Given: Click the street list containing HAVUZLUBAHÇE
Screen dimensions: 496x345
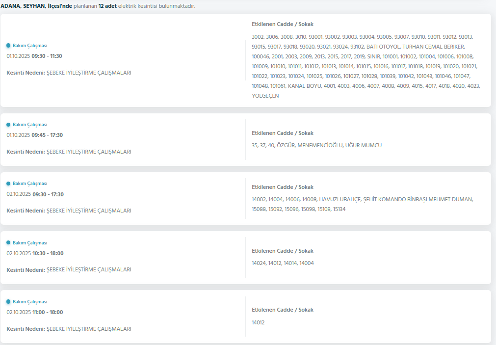Looking at the screenshot, I should click(362, 204).
